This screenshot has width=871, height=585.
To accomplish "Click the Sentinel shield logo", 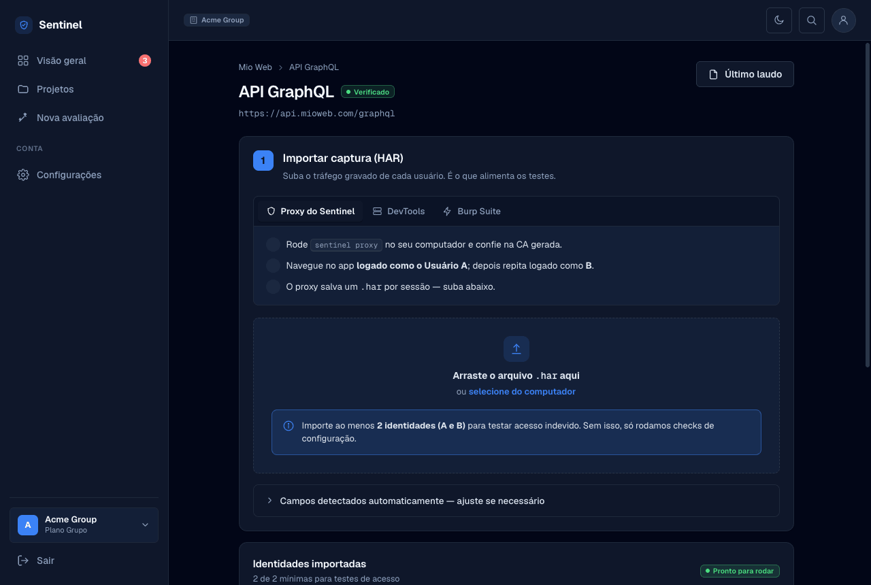I will click(x=24, y=25).
